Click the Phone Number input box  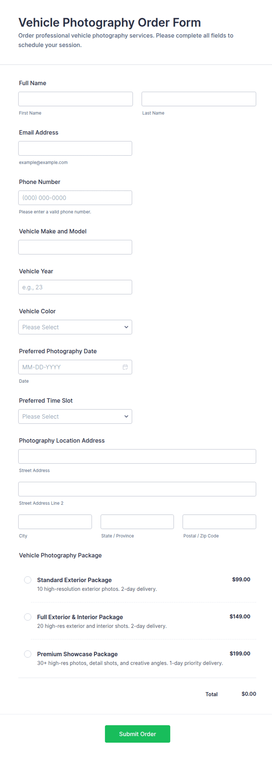(x=75, y=198)
